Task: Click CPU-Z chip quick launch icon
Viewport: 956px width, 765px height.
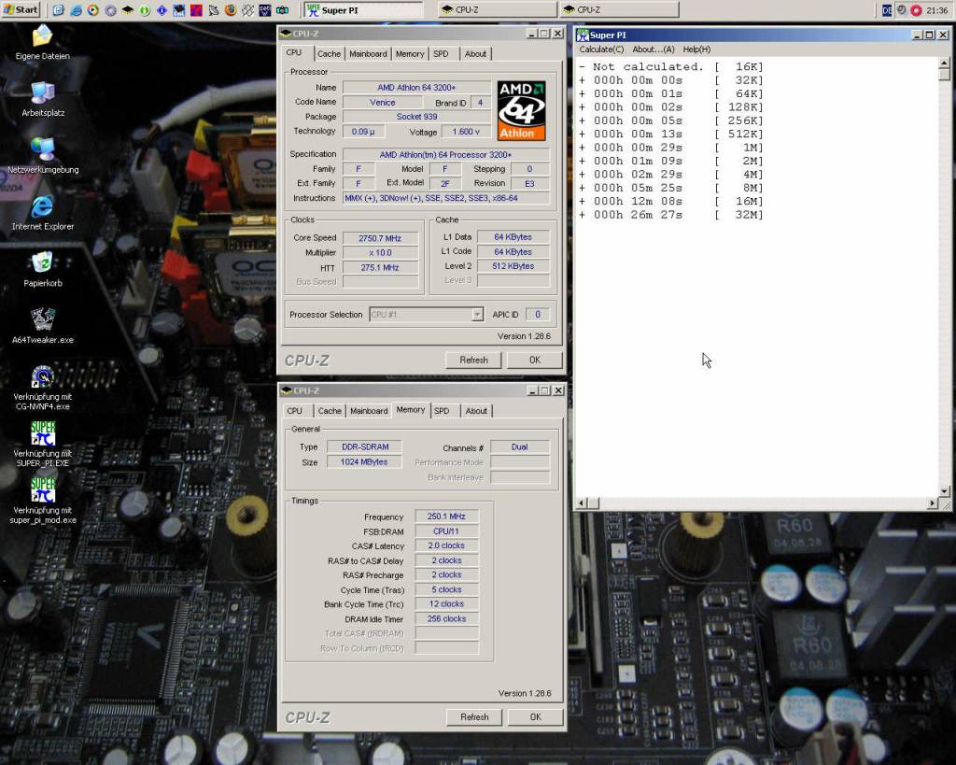Action: (127, 9)
